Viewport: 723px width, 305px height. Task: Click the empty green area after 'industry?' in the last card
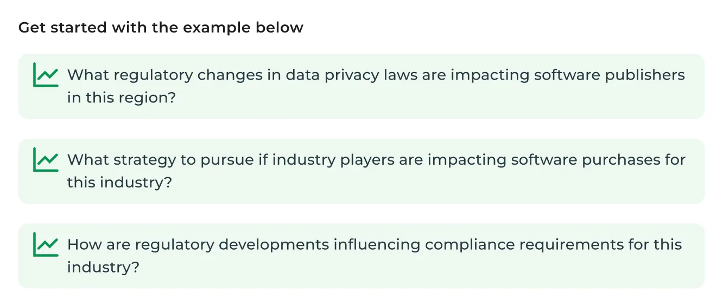pos(418,268)
